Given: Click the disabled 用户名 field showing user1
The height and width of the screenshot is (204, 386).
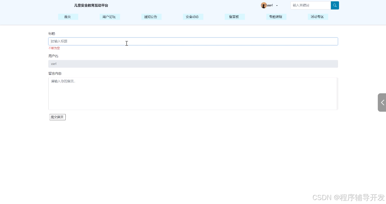Looking at the screenshot, I should tap(193, 64).
